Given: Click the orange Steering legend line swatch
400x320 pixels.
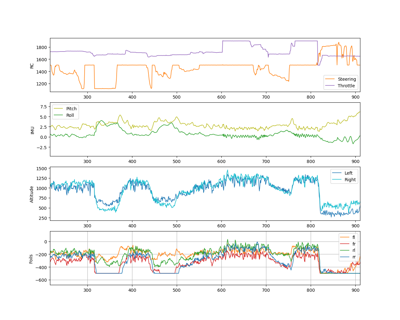Looking at the screenshot, I should click(330, 79).
